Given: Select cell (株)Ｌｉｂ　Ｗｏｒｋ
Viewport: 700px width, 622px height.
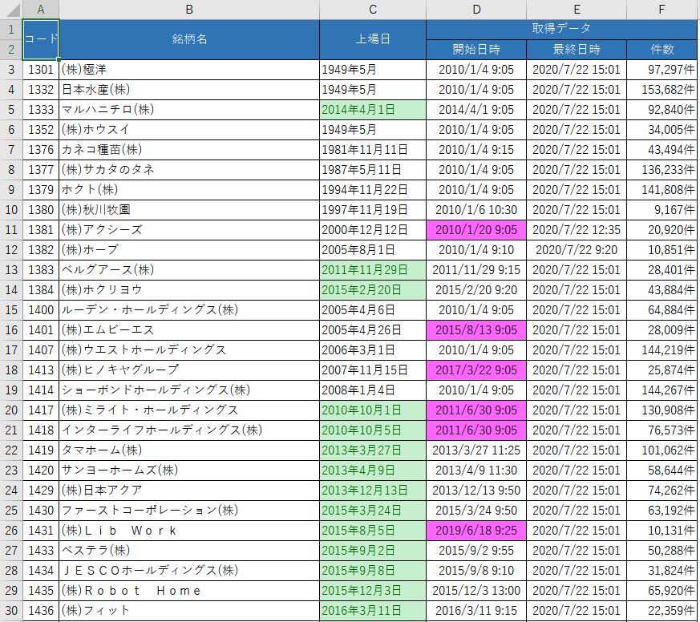Looking at the screenshot, I should pos(189,531).
